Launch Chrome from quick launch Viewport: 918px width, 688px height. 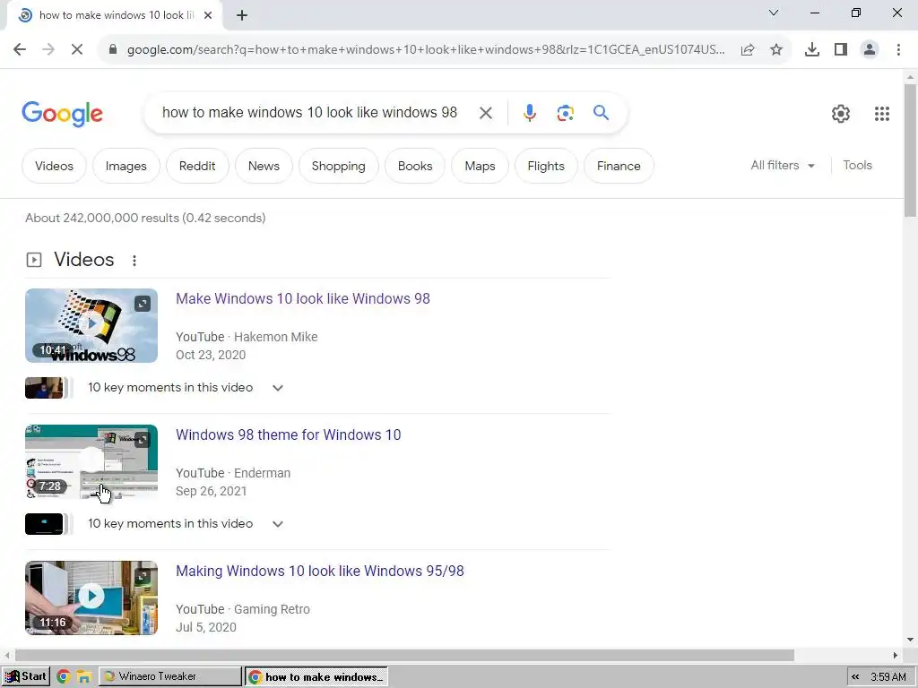click(64, 677)
